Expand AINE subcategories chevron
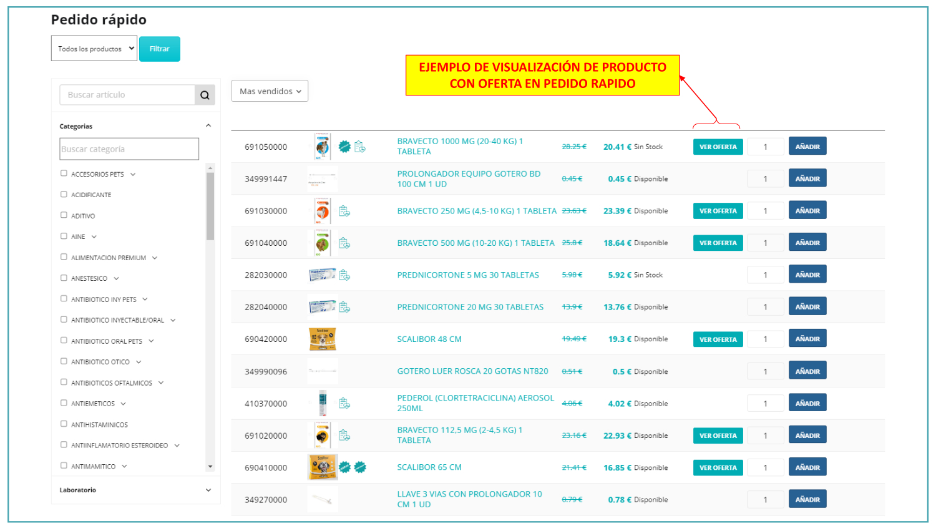The image size is (936, 526). pyautogui.click(x=94, y=236)
